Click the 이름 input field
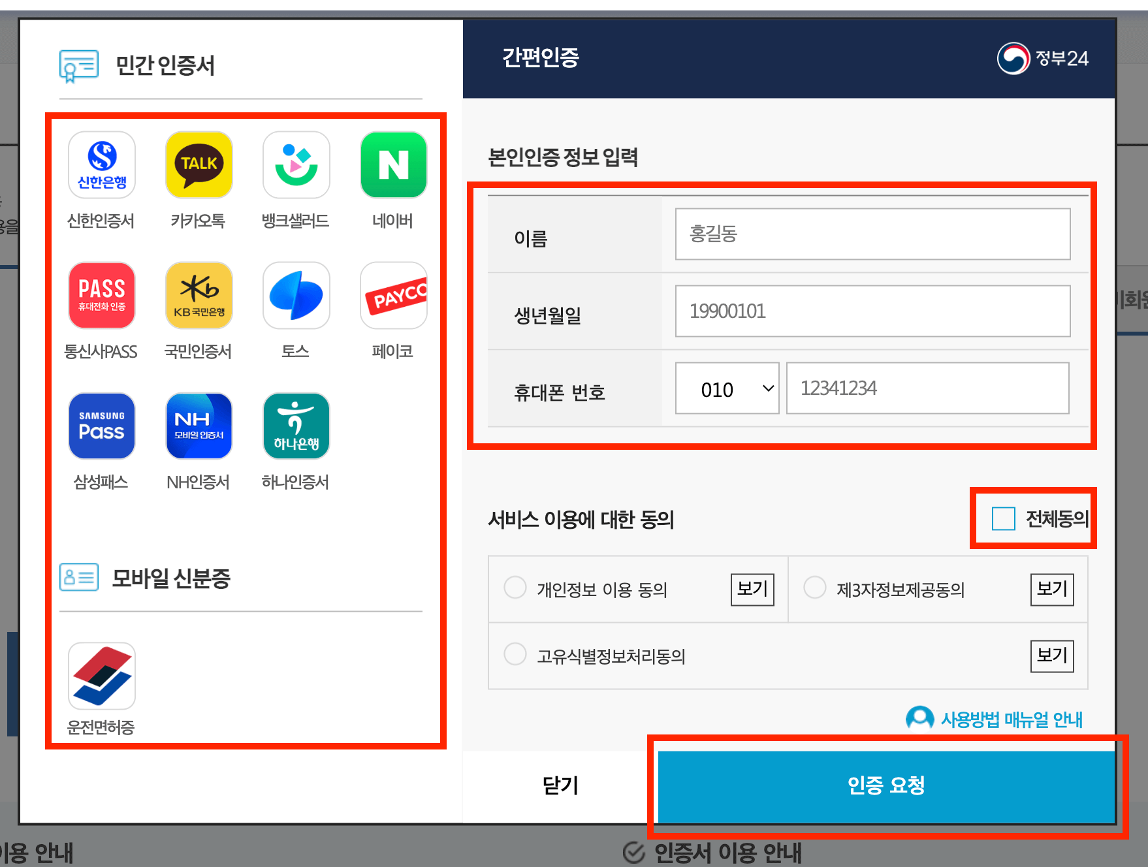This screenshot has width=1148, height=867. [872, 234]
